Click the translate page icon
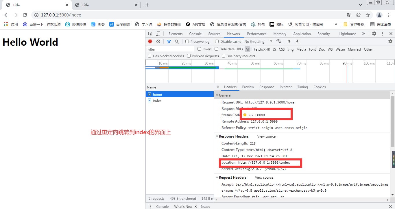Viewport: 395px width, 209px height. tap(349, 15)
